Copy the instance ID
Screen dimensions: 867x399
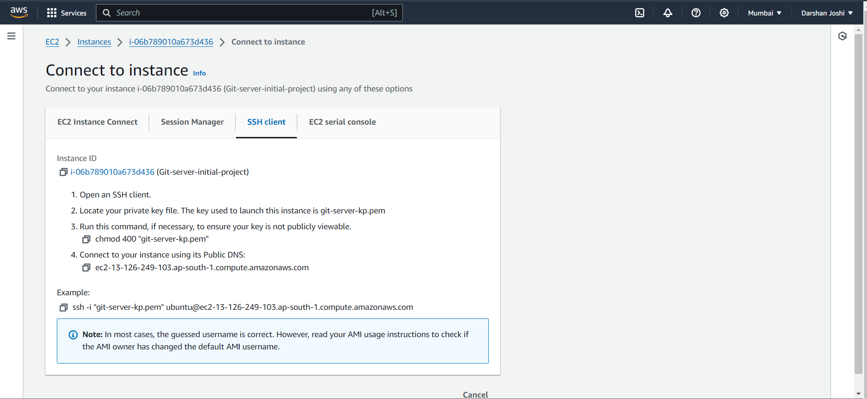64,172
